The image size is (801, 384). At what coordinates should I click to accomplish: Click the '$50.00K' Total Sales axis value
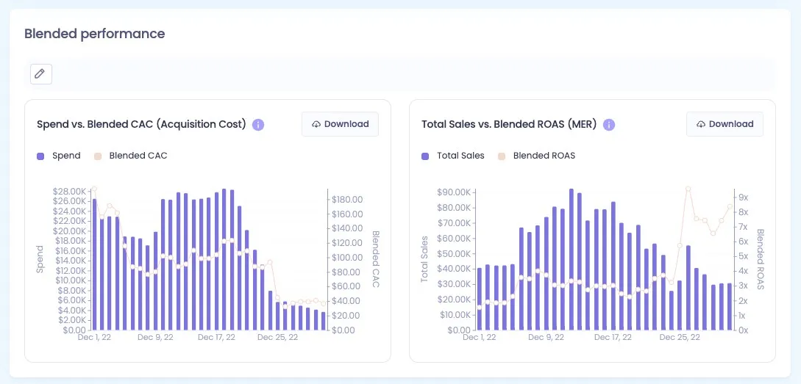(x=454, y=253)
